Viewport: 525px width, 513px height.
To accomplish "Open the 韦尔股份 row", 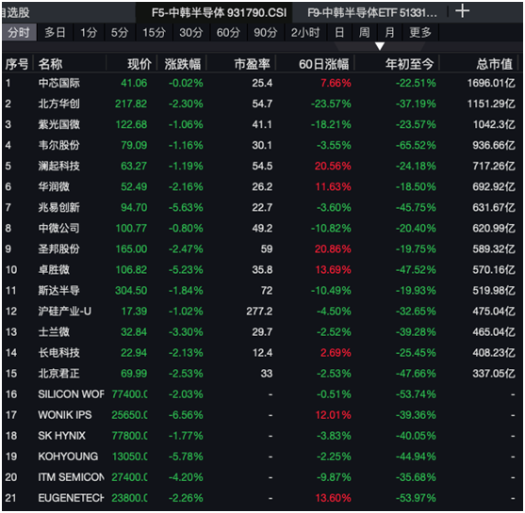I will click(x=261, y=145).
